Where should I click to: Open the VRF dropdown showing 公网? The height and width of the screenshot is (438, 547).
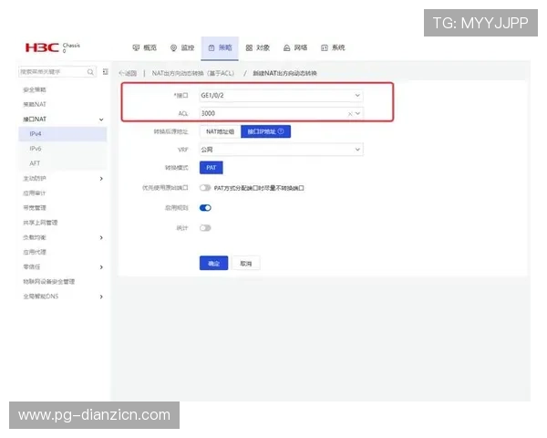[x=281, y=150]
